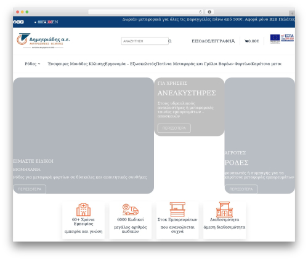Click the ΑΓΡΟΤΕΣ label
The height and width of the screenshot is (260, 308).
click(235, 153)
